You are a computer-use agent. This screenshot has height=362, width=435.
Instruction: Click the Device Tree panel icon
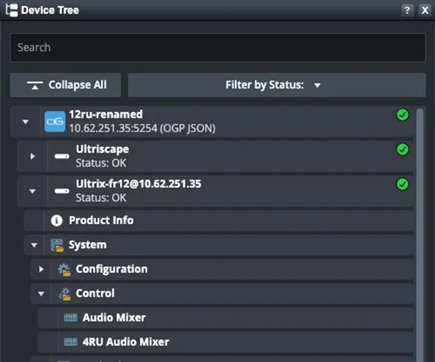pos(12,10)
